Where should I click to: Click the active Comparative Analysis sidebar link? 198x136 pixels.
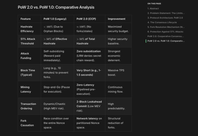[x=166, y=41]
